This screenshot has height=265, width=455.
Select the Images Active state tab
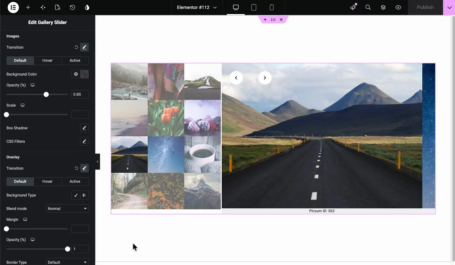[x=75, y=60]
